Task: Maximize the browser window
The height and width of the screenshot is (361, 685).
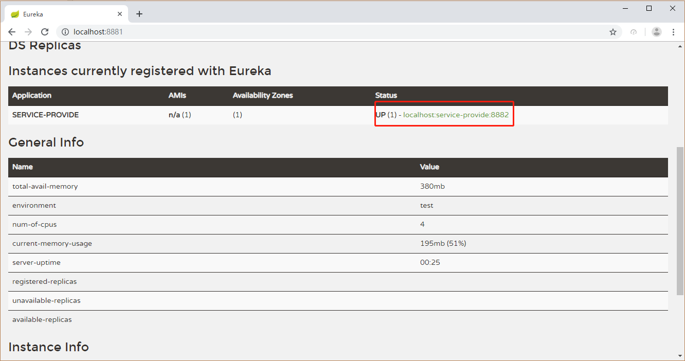Action: click(x=649, y=8)
